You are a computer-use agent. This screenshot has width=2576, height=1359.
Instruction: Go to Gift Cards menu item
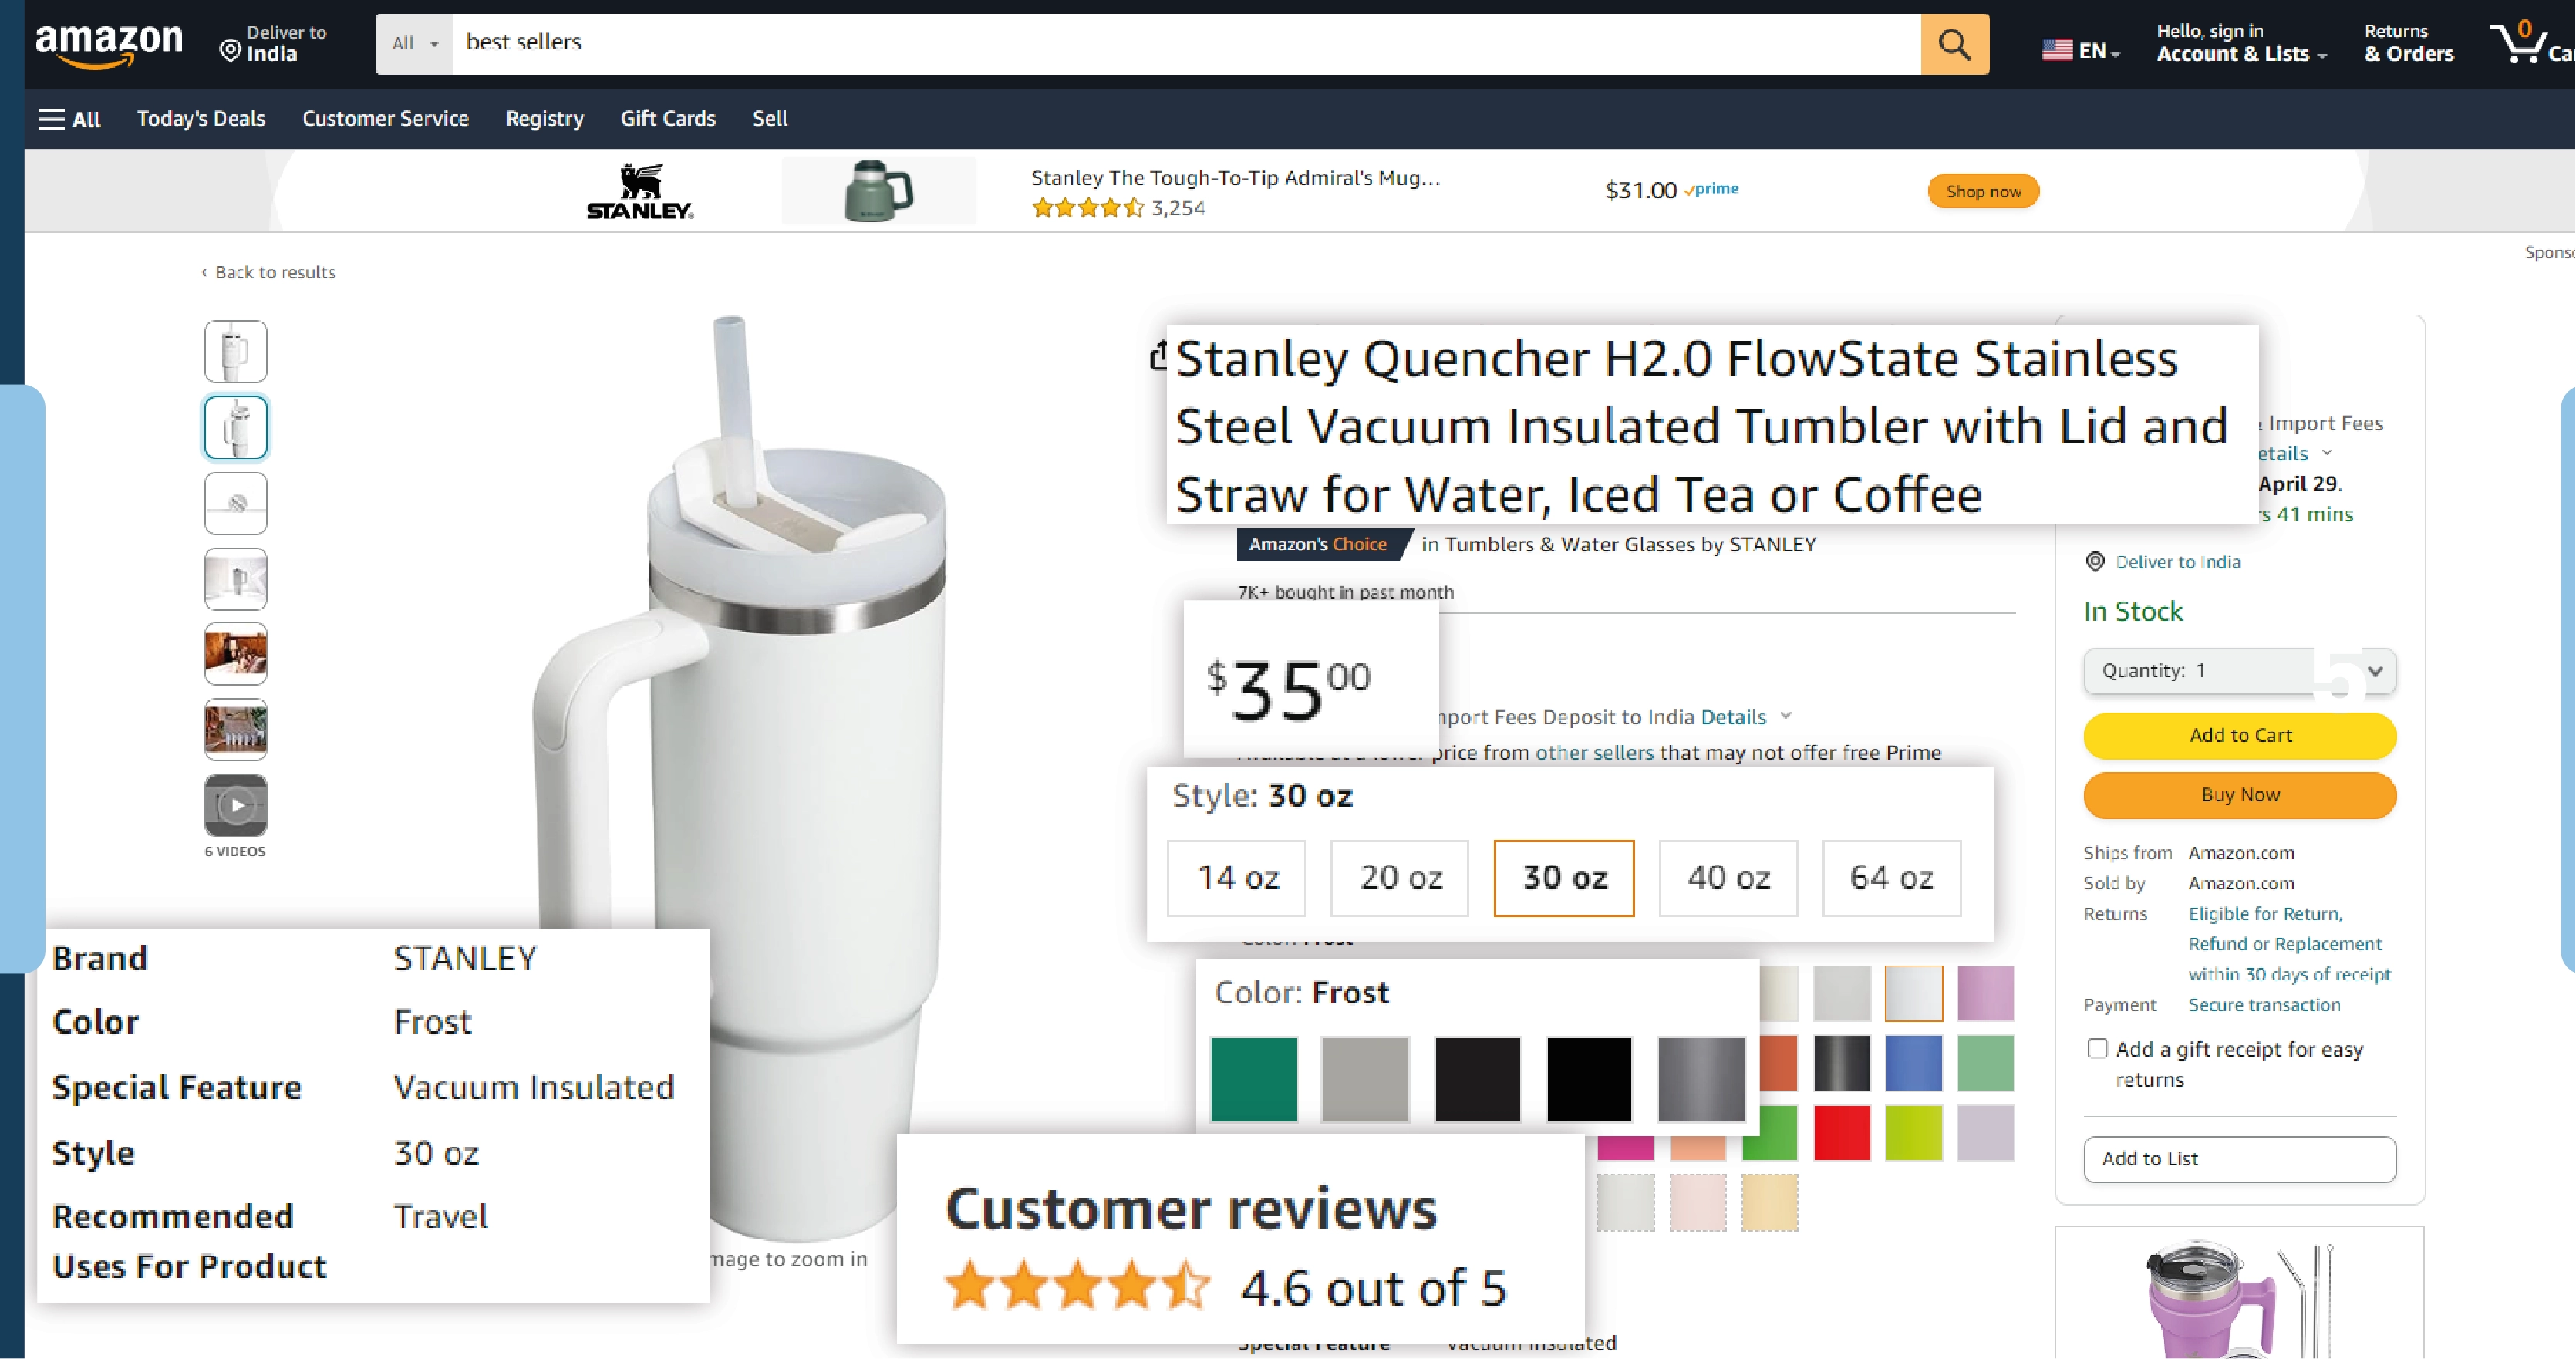click(x=668, y=119)
